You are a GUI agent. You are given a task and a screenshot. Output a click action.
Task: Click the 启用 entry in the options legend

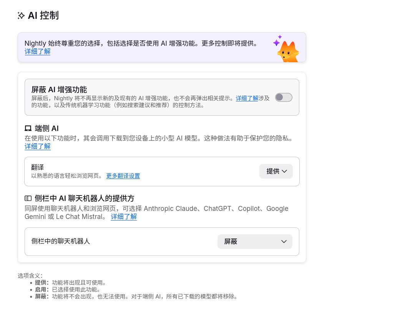click(x=42, y=289)
